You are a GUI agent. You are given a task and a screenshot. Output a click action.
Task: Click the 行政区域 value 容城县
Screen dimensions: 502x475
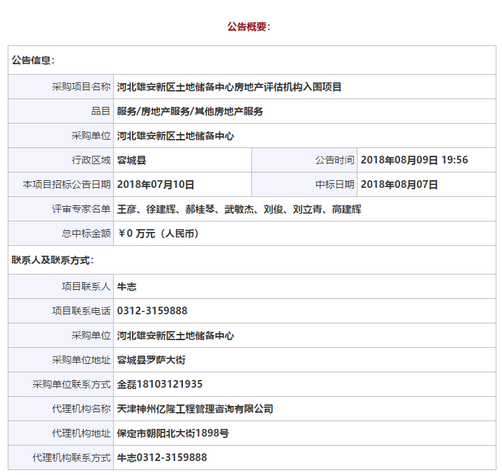click(132, 160)
